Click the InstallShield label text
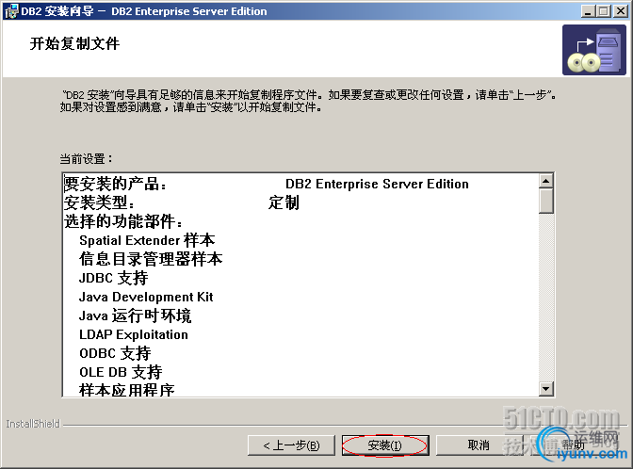 tap(33, 424)
